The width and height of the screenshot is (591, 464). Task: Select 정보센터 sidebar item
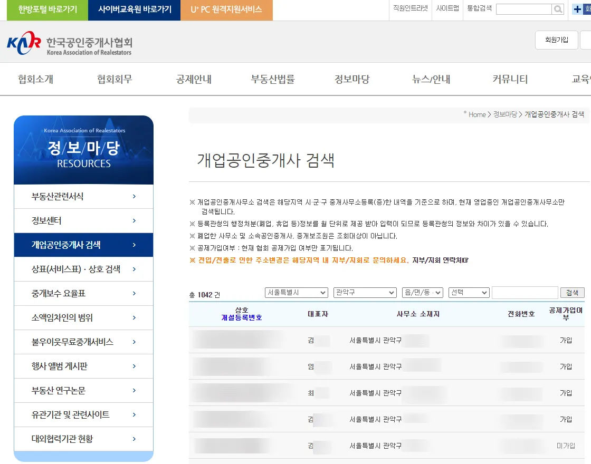(84, 221)
